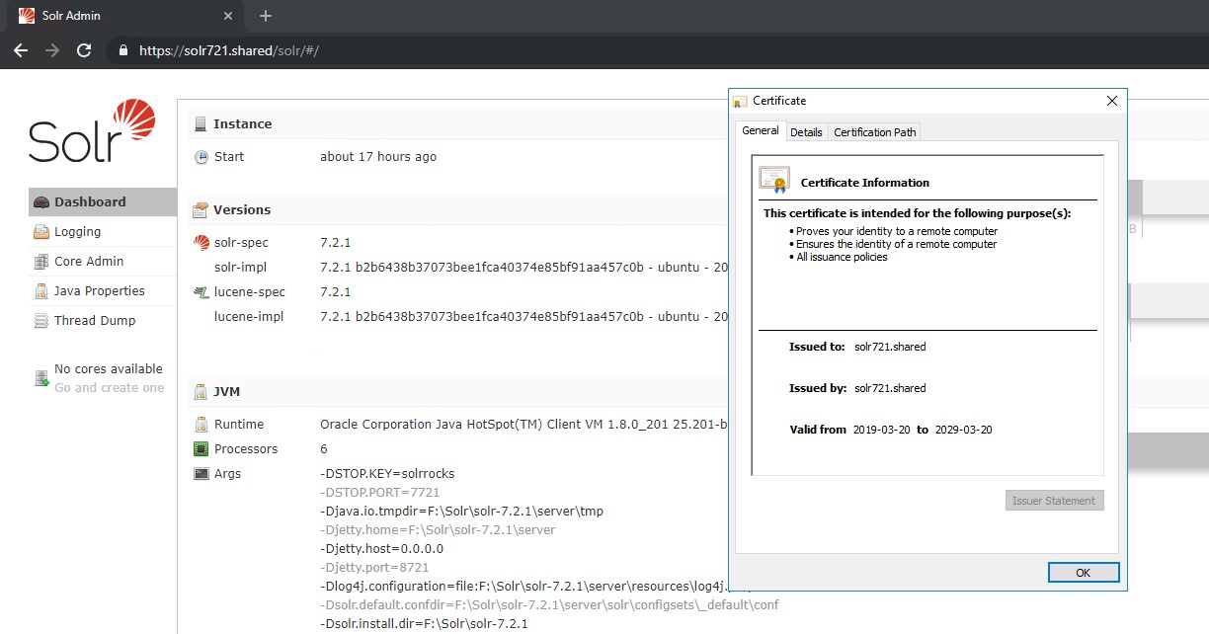Screen dimensions: 1209x634
Task: Click the Thread Dump icon
Action: (x=41, y=321)
